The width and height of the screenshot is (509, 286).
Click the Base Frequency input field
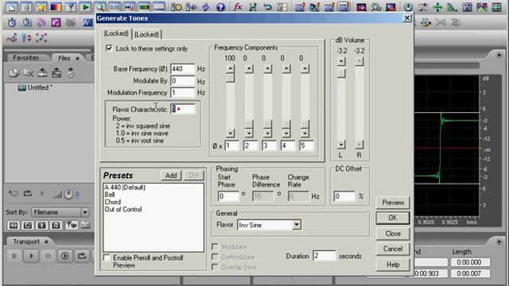click(182, 69)
